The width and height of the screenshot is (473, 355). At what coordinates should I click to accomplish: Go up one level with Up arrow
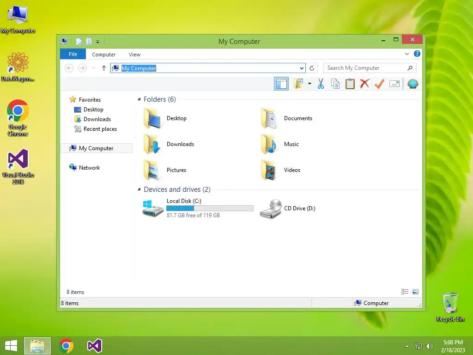(104, 68)
